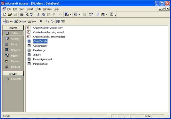Screen dimensions: 171x119
Task: Select Reports in Objects pane
Action: pos(13,50)
